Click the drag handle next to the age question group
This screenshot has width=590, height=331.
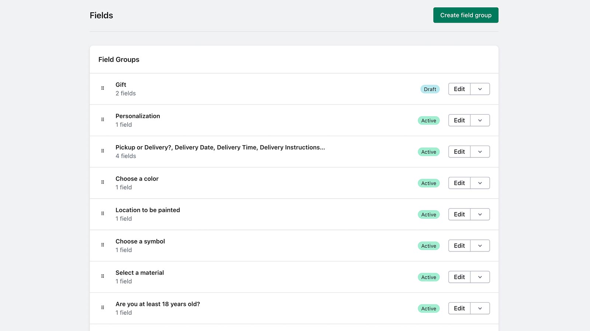point(102,307)
